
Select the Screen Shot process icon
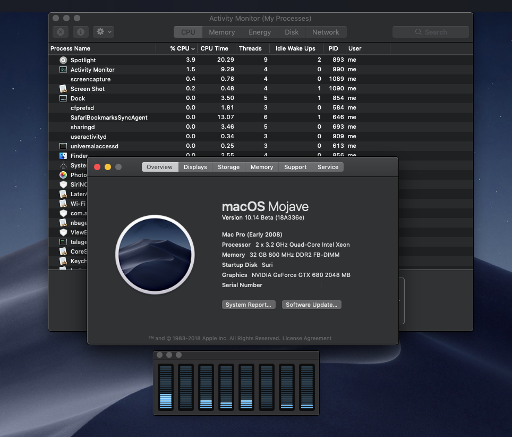point(63,89)
